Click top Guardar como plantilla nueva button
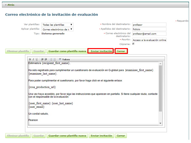This screenshot has height=143, width=191. pos(67,51)
